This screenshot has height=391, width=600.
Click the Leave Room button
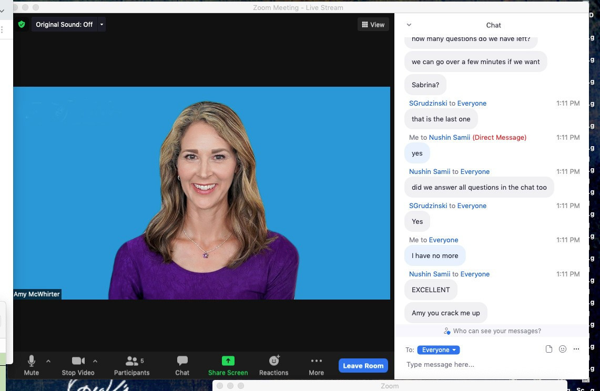pos(363,365)
